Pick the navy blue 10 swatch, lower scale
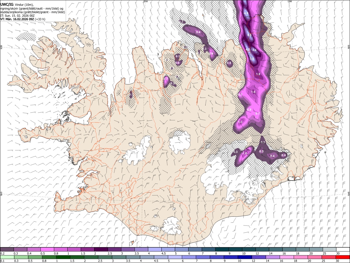Screen dimensions: 350x263 click(244, 257)
